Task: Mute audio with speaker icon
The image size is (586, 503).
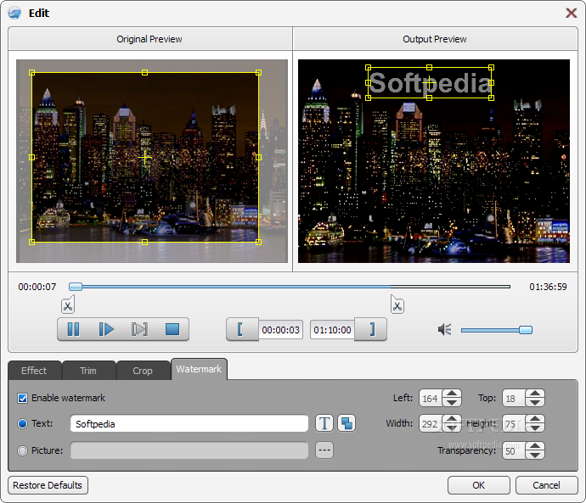Action: [445, 329]
